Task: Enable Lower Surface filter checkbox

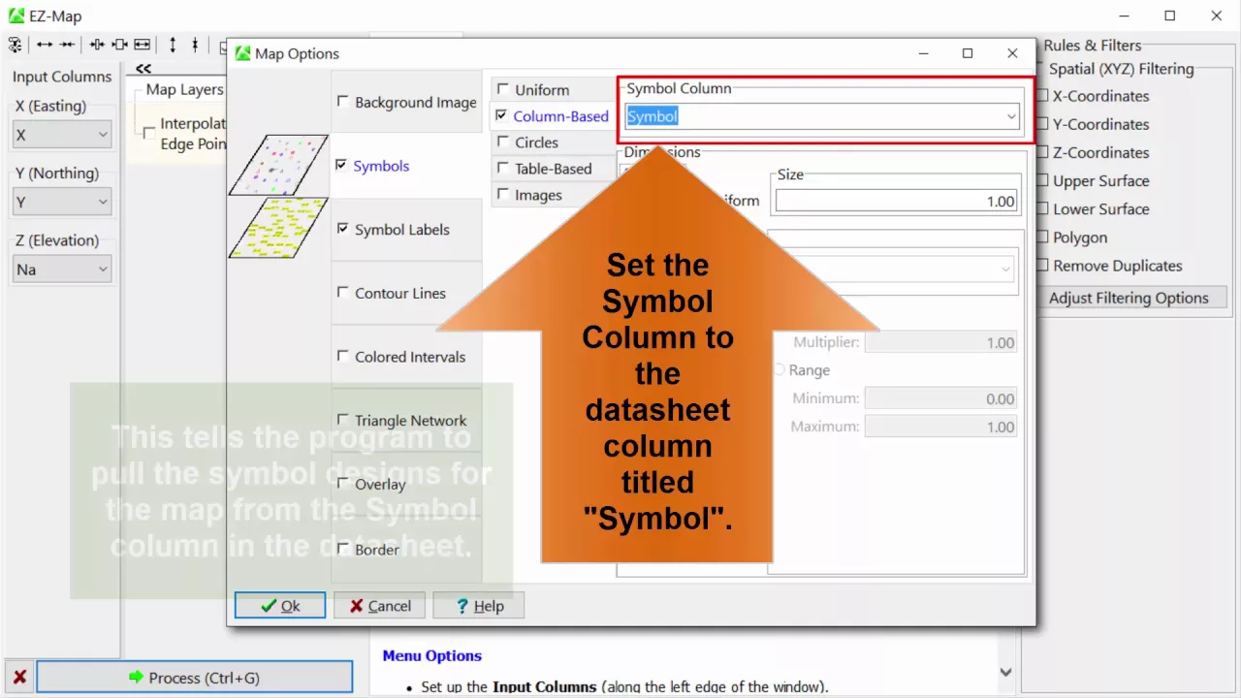Action: click(1043, 207)
